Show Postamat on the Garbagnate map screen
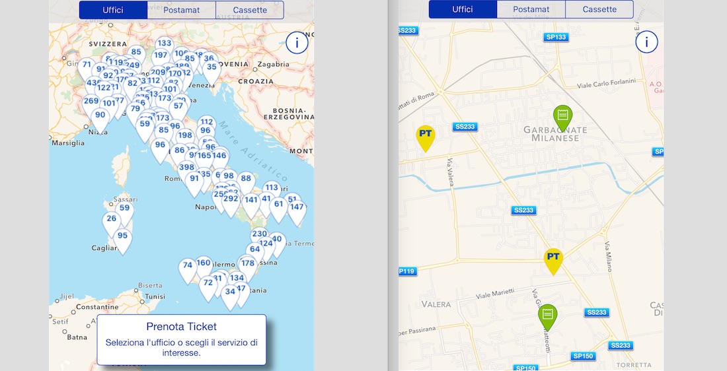 pos(531,10)
